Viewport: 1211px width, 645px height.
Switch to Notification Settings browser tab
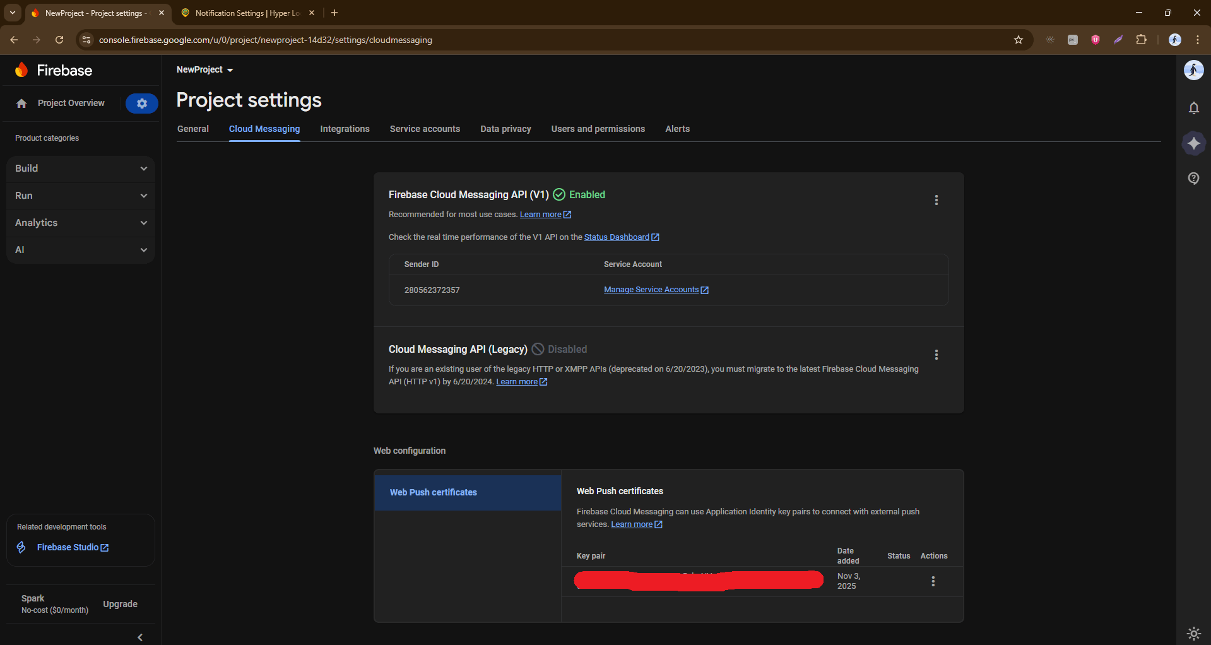click(x=247, y=13)
